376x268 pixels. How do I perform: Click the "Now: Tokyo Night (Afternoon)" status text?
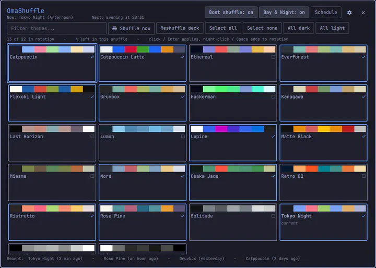[40, 18]
